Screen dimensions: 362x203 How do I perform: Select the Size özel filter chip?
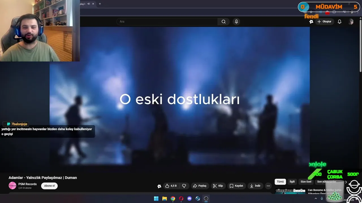(306, 182)
